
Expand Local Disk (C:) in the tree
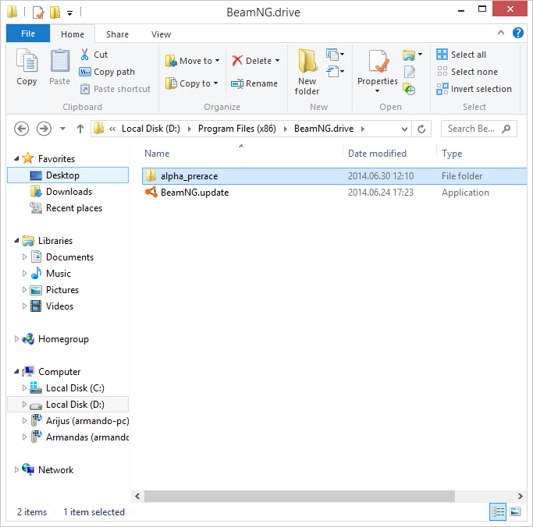(x=24, y=387)
